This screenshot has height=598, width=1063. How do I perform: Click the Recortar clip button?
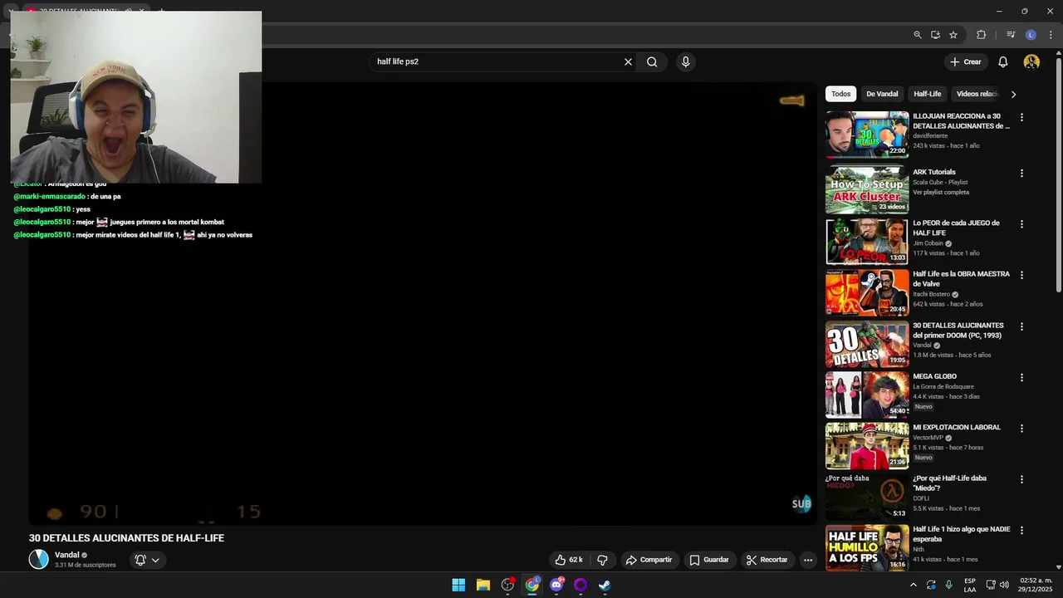tap(767, 560)
